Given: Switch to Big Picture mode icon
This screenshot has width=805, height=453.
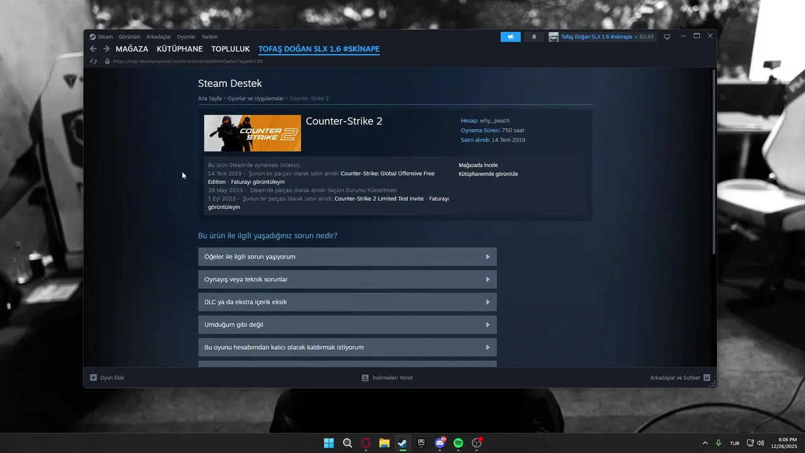Looking at the screenshot, I should 667,36.
